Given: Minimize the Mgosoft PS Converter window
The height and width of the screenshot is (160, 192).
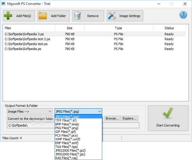Looking at the screenshot, I should click(159, 4).
